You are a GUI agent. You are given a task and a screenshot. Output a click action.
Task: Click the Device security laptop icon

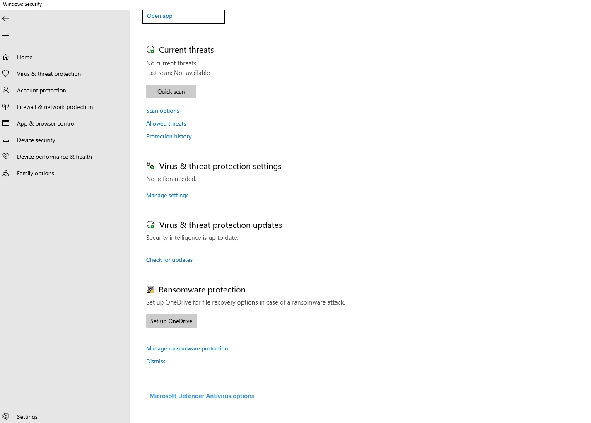(x=6, y=140)
